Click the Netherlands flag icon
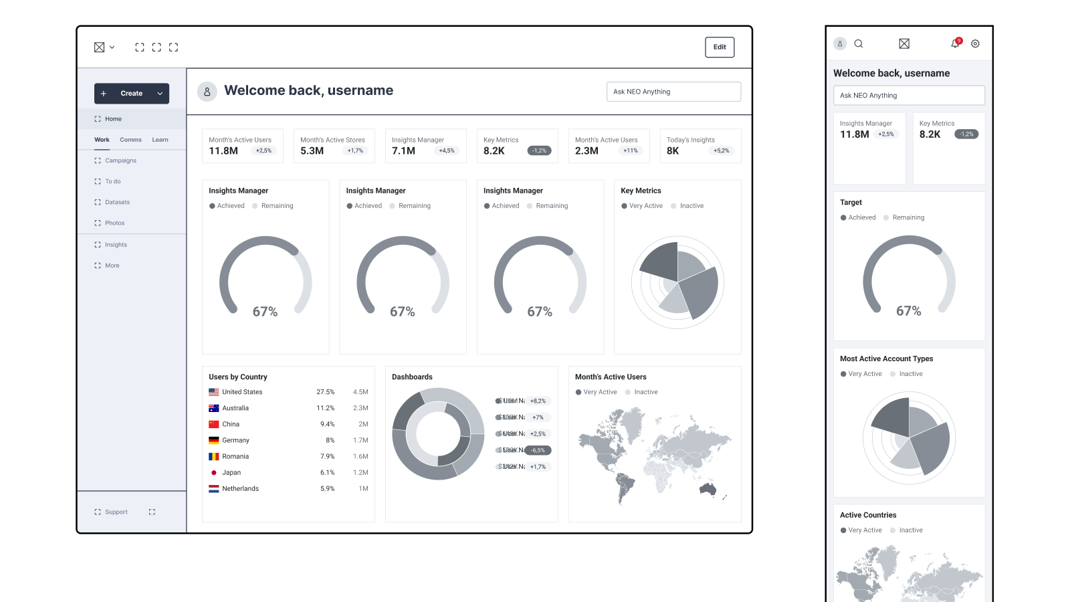 pos(214,489)
